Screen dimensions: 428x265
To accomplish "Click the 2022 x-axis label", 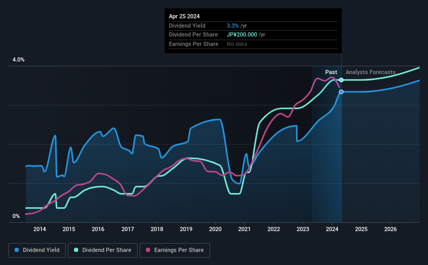I will [x=274, y=229].
